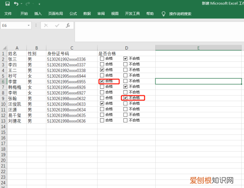The width and height of the screenshot is (244, 188).
Task: Toggle 不合格 checkbox for 汪源
Action: pos(125,109)
